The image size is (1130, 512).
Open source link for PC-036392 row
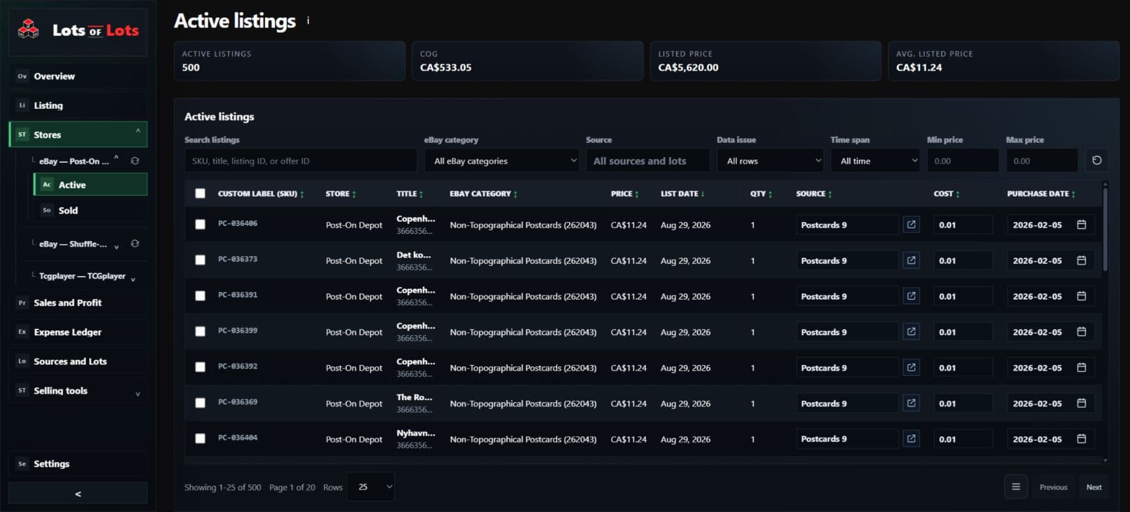click(x=912, y=367)
